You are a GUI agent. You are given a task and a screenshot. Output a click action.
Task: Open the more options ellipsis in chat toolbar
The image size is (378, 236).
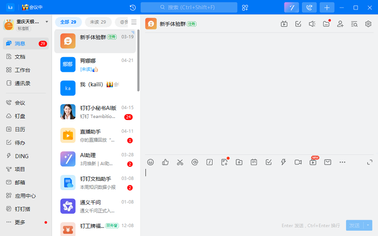(x=343, y=162)
